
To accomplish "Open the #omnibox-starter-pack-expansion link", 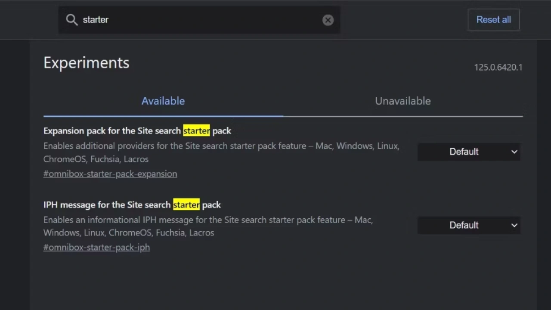I will (x=110, y=174).
